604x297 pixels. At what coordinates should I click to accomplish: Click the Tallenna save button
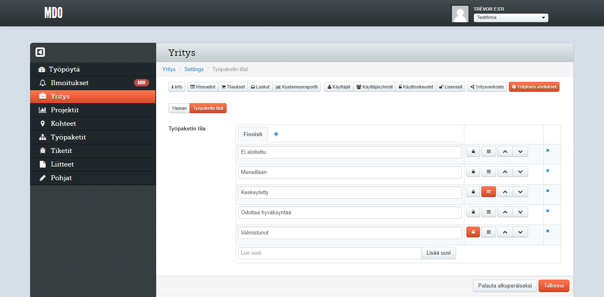[x=554, y=285]
